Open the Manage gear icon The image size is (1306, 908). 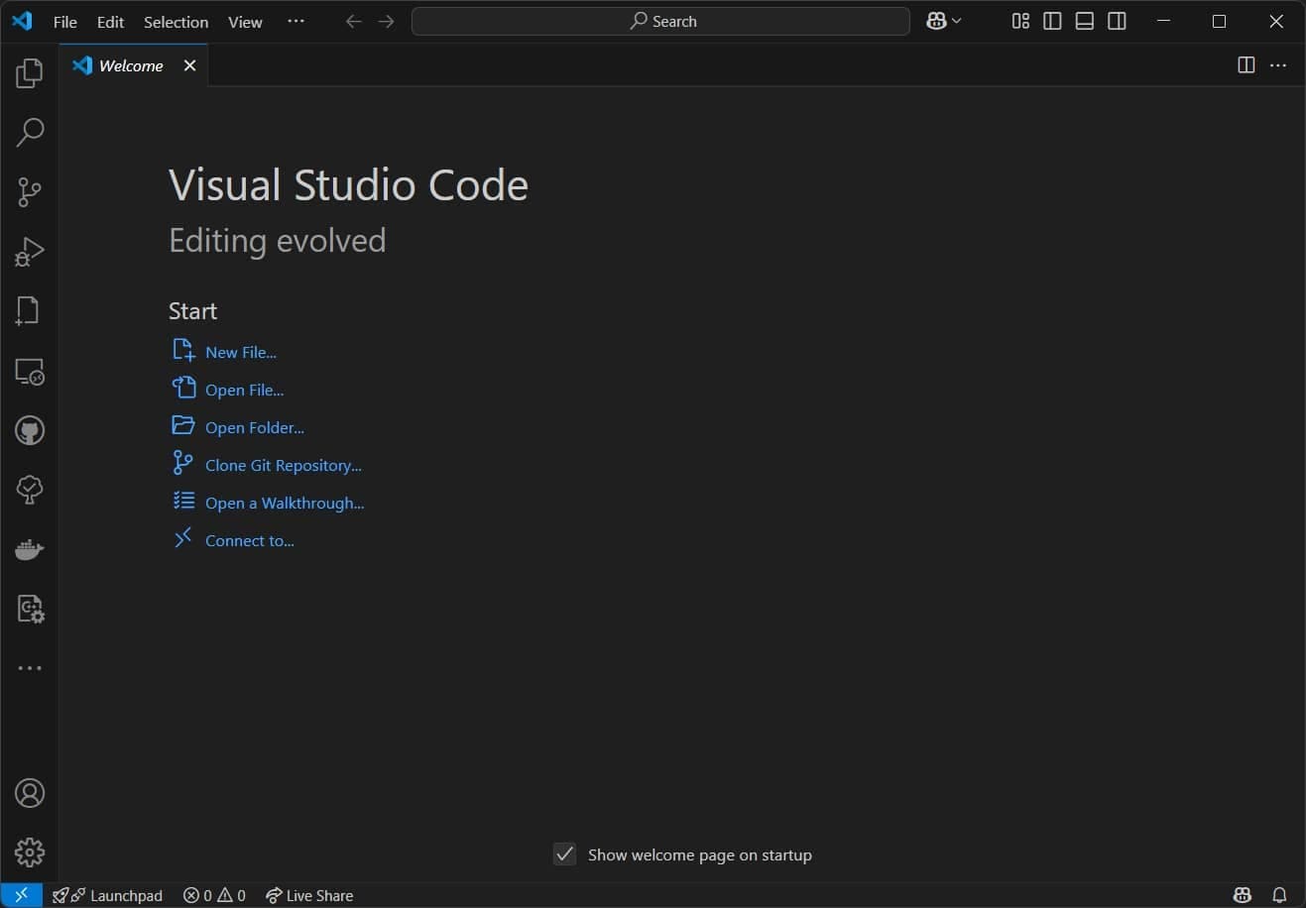point(29,851)
